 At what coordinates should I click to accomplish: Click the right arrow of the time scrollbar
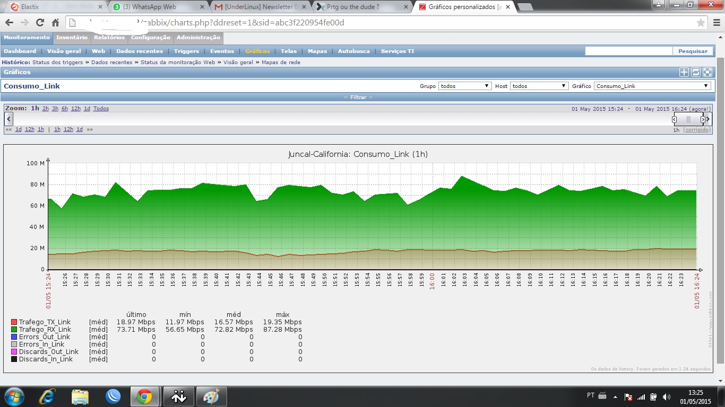707,119
